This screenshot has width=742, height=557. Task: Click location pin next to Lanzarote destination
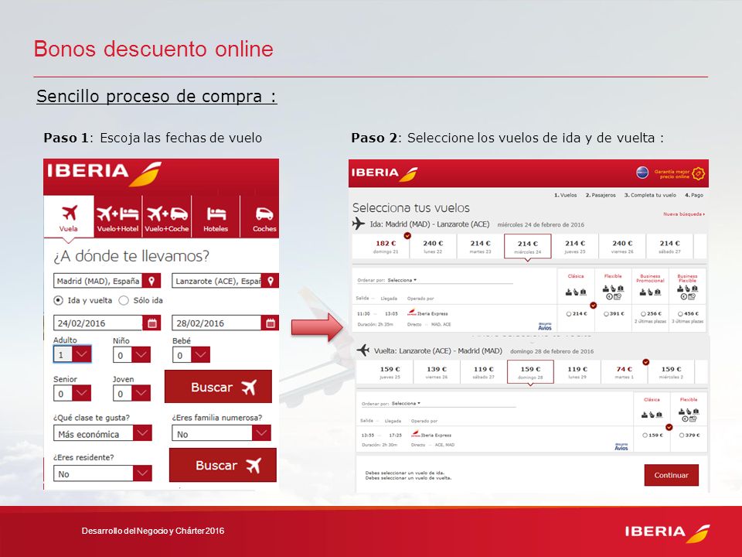coord(271,281)
